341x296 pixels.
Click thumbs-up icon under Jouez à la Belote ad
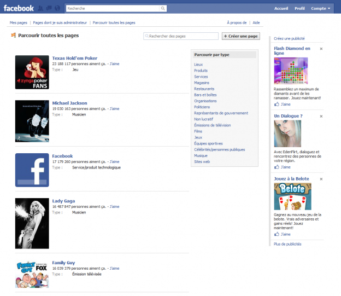[277, 234]
